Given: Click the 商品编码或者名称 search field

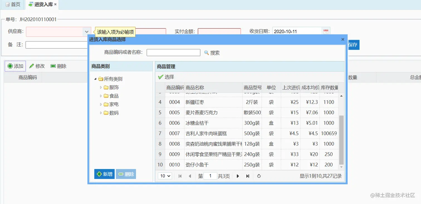Looking at the screenshot, I should pos(173,52).
